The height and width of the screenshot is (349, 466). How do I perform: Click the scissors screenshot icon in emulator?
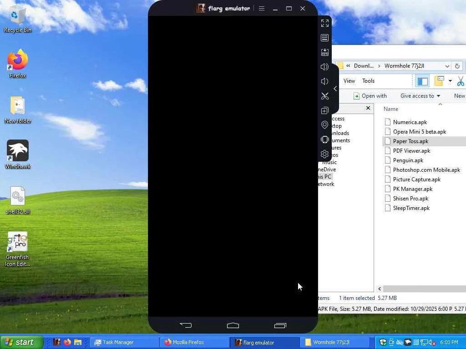pyautogui.click(x=324, y=96)
